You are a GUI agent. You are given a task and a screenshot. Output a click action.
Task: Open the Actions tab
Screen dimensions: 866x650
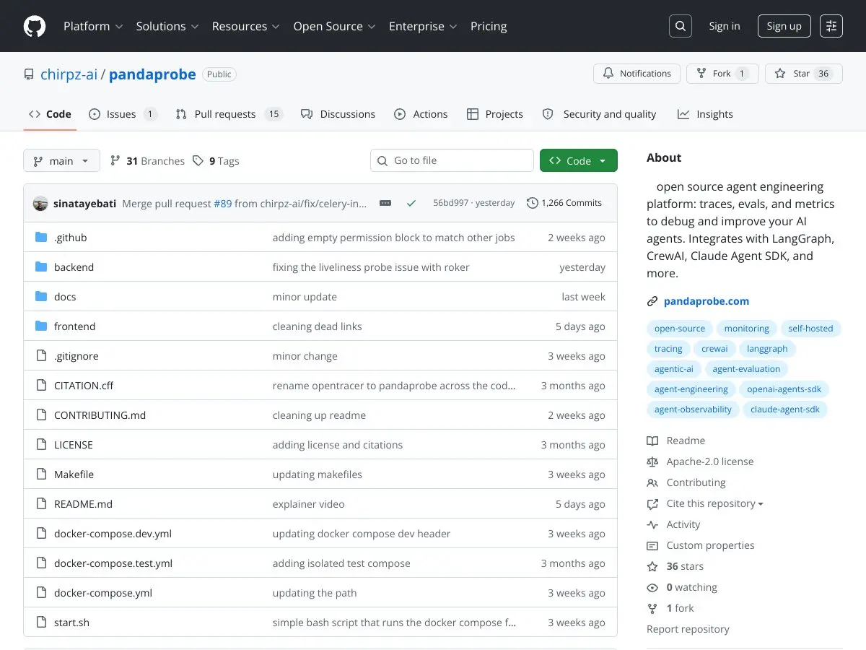pyautogui.click(x=421, y=114)
